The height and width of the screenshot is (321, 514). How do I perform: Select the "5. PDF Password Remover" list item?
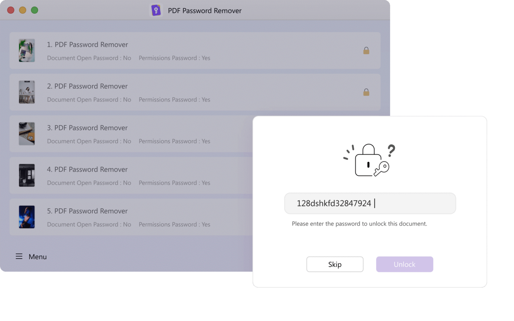(131, 217)
